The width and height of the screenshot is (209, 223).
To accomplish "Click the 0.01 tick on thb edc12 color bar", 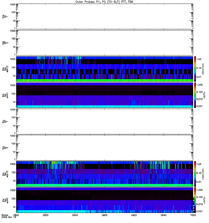I will 199,77.
